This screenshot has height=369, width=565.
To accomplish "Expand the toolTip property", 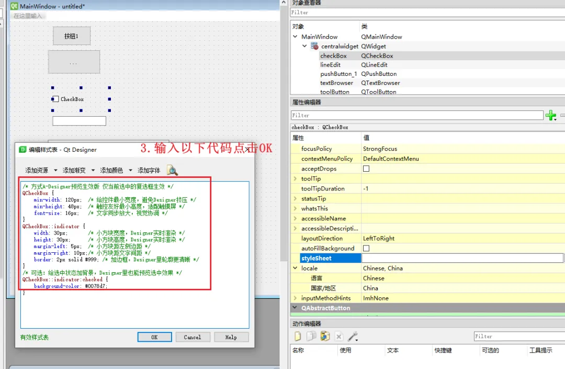I will point(296,178).
